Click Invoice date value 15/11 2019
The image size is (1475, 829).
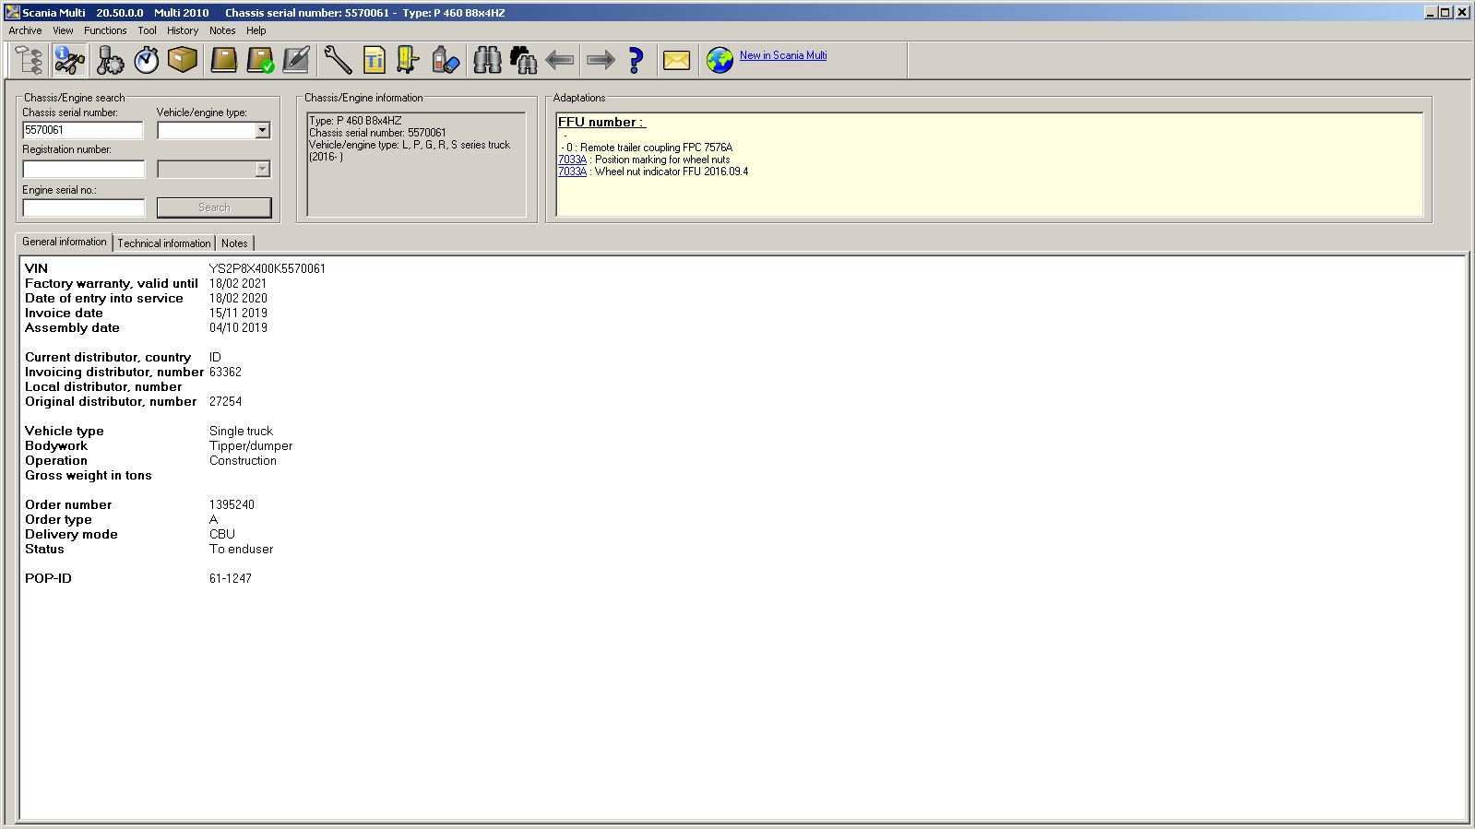point(238,313)
